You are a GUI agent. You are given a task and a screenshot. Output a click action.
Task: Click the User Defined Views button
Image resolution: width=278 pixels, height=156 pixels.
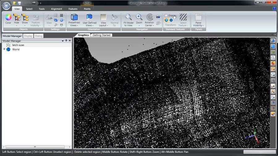(x=90, y=20)
